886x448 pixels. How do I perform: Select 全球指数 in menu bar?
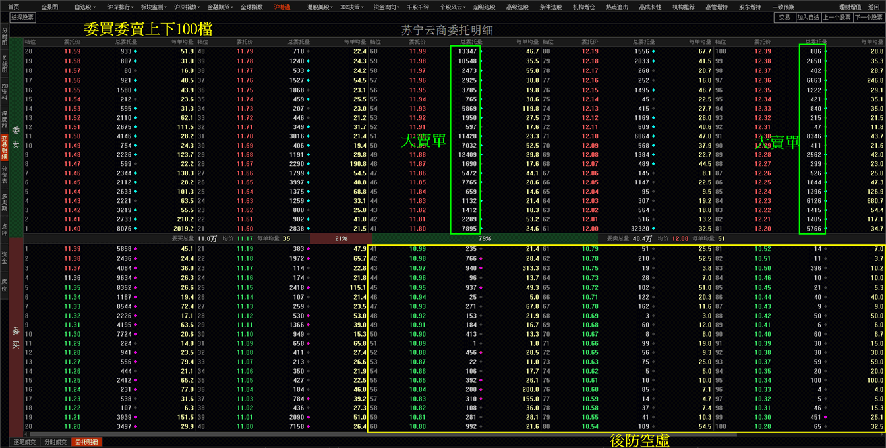[x=251, y=7]
